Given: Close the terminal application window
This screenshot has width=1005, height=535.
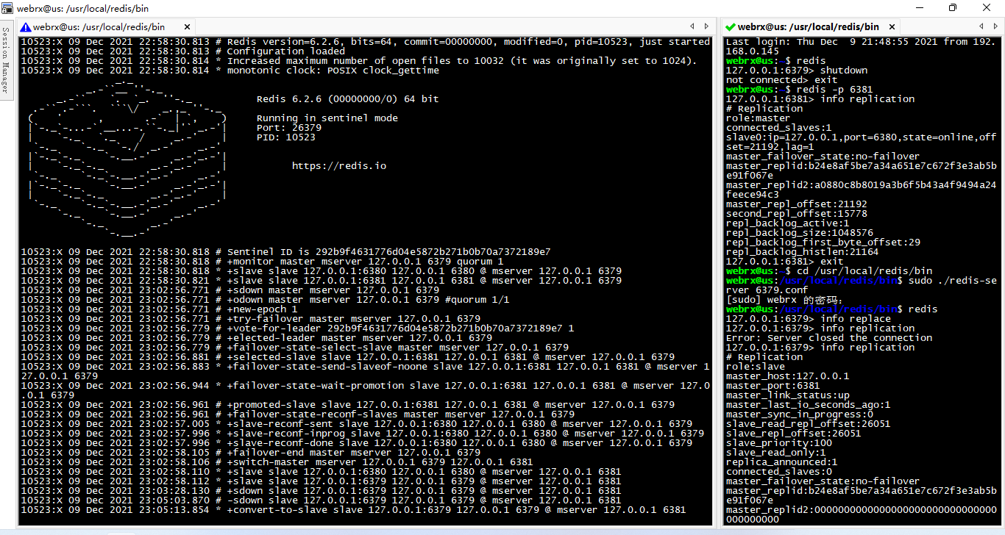Looking at the screenshot, I should point(987,7).
